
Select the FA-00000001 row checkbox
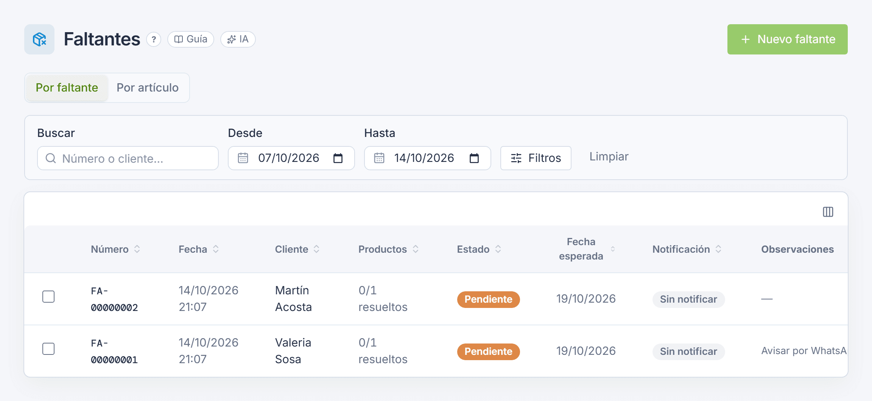click(48, 349)
